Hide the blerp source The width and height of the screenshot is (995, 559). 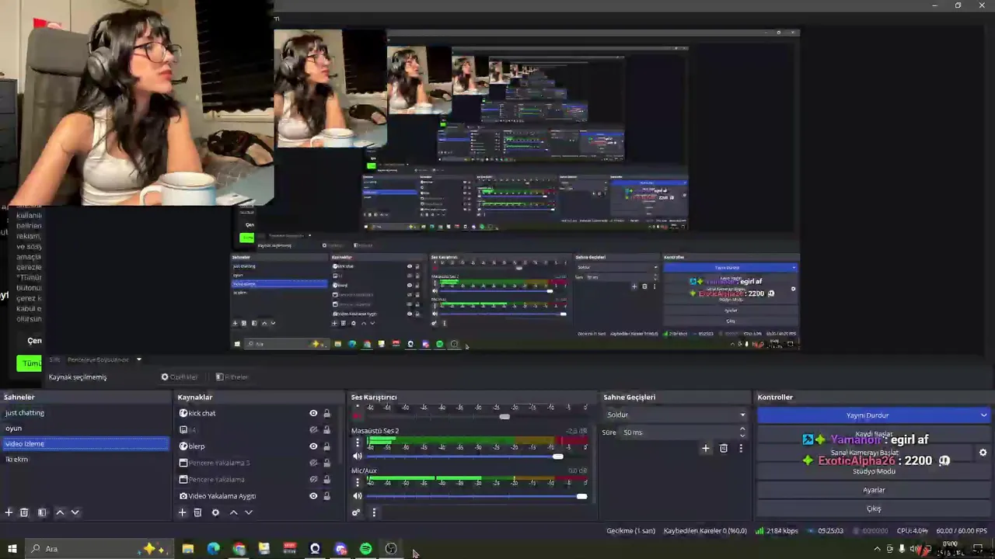pyautogui.click(x=313, y=446)
